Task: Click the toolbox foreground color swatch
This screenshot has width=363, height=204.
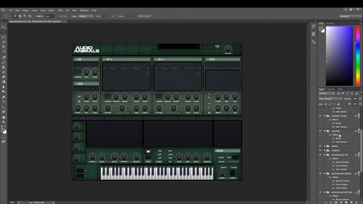Action: tap(2, 130)
